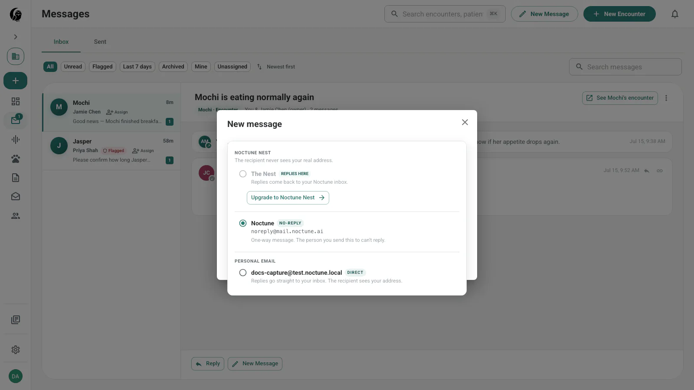Image resolution: width=694 pixels, height=390 pixels.
Task: Open the settings gear icon
Action: tap(16, 350)
